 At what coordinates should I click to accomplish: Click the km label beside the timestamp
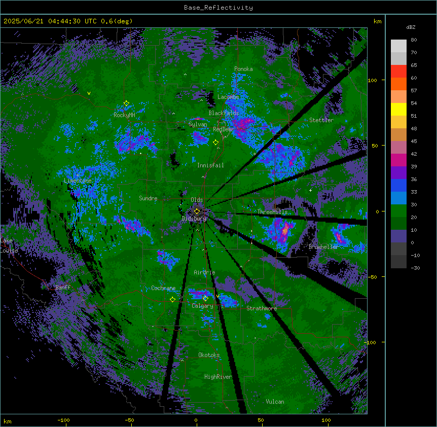coord(378,21)
